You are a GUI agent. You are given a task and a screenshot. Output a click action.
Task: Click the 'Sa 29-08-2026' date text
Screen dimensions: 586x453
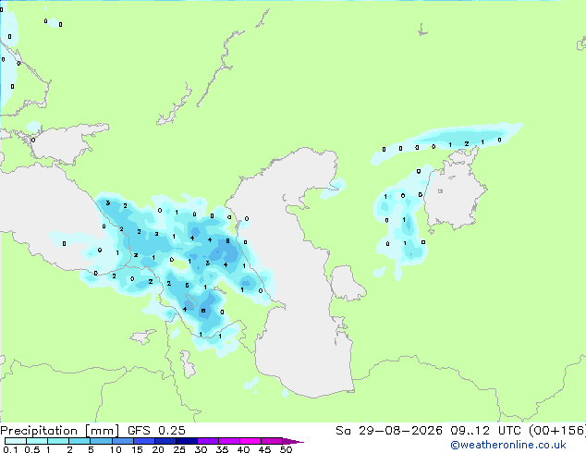pyautogui.click(x=389, y=431)
